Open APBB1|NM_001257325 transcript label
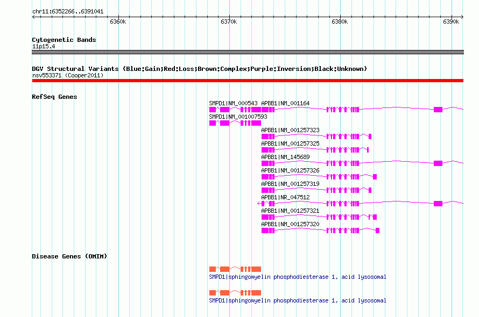Image resolution: width=479 pixels, height=317 pixels. 290,143
